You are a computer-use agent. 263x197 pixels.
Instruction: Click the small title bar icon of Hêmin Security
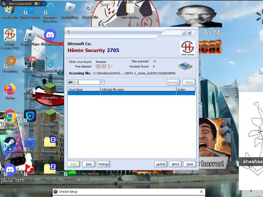(69, 32)
